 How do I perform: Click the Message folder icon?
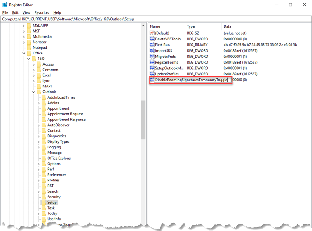(x=44, y=153)
